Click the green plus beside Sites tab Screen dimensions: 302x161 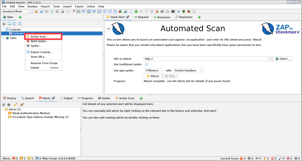click(20, 17)
